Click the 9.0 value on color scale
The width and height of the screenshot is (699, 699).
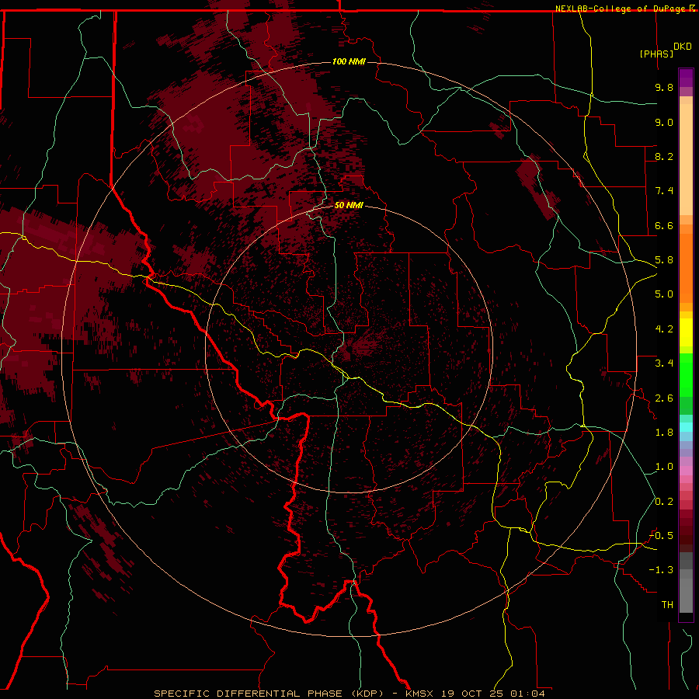point(664,122)
